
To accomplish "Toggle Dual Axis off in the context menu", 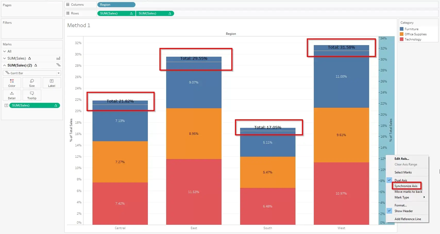I will pos(400,180).
